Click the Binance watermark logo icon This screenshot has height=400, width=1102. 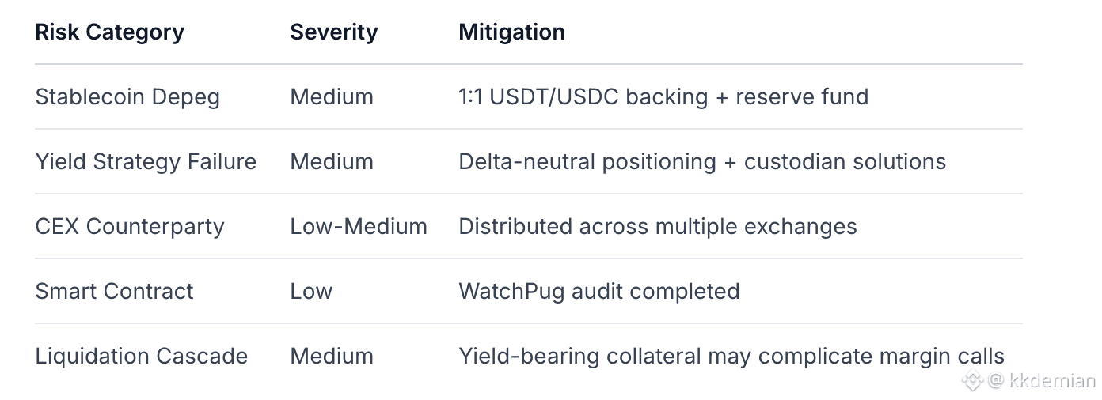[x=972, y=380]
